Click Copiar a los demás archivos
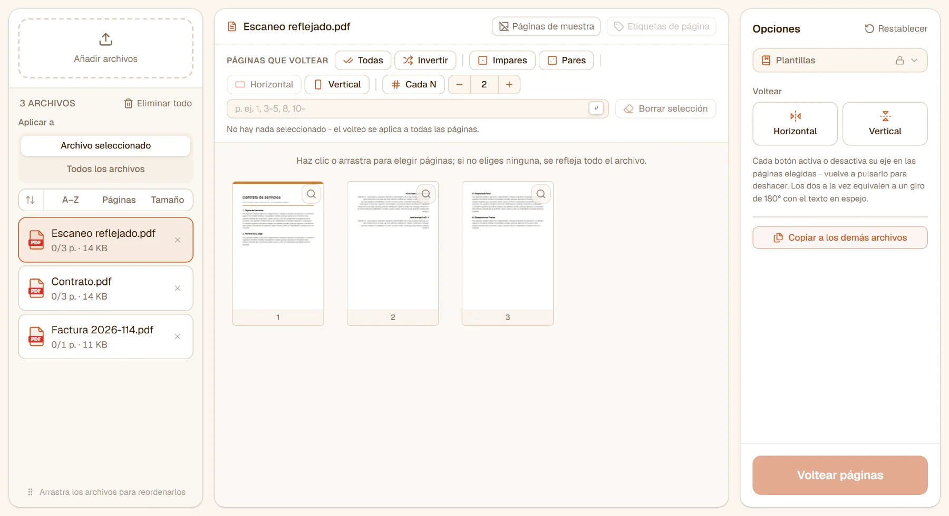Image resolution: width=949 pixels, height=516 pixels. pyautogui.click(x=840, y=237)
